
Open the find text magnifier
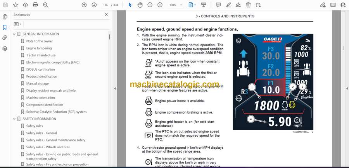point(46,5)
